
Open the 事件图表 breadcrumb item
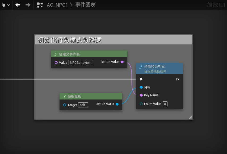tap(85, 5)
